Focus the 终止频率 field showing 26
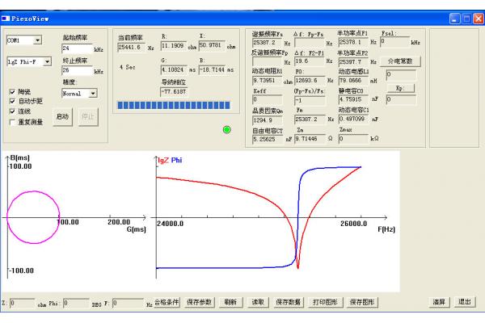485x323 pixels. coord(78,70)
